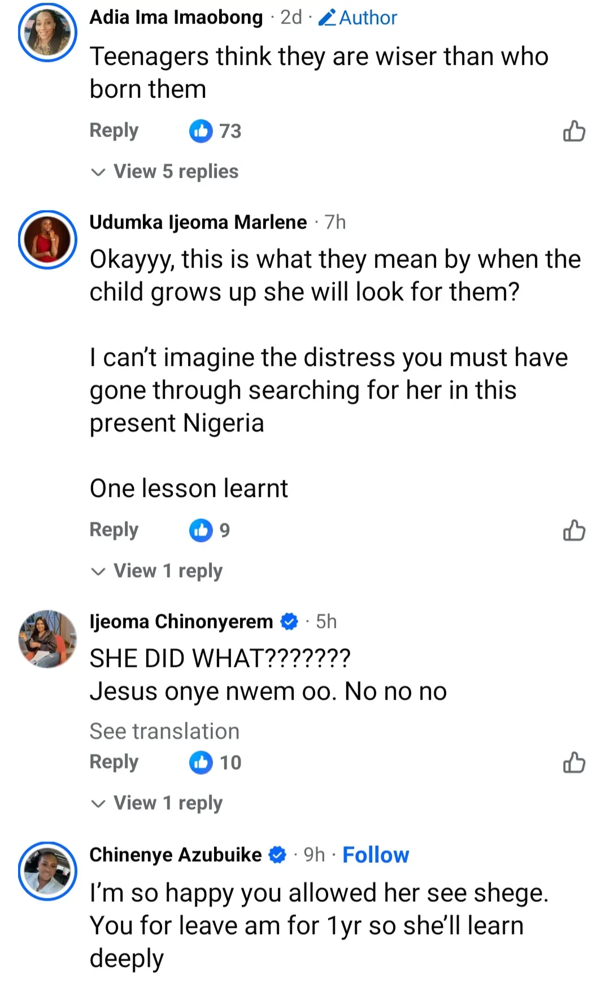Click verified badge beside Chinenye Azubuike

coord(277,855)
